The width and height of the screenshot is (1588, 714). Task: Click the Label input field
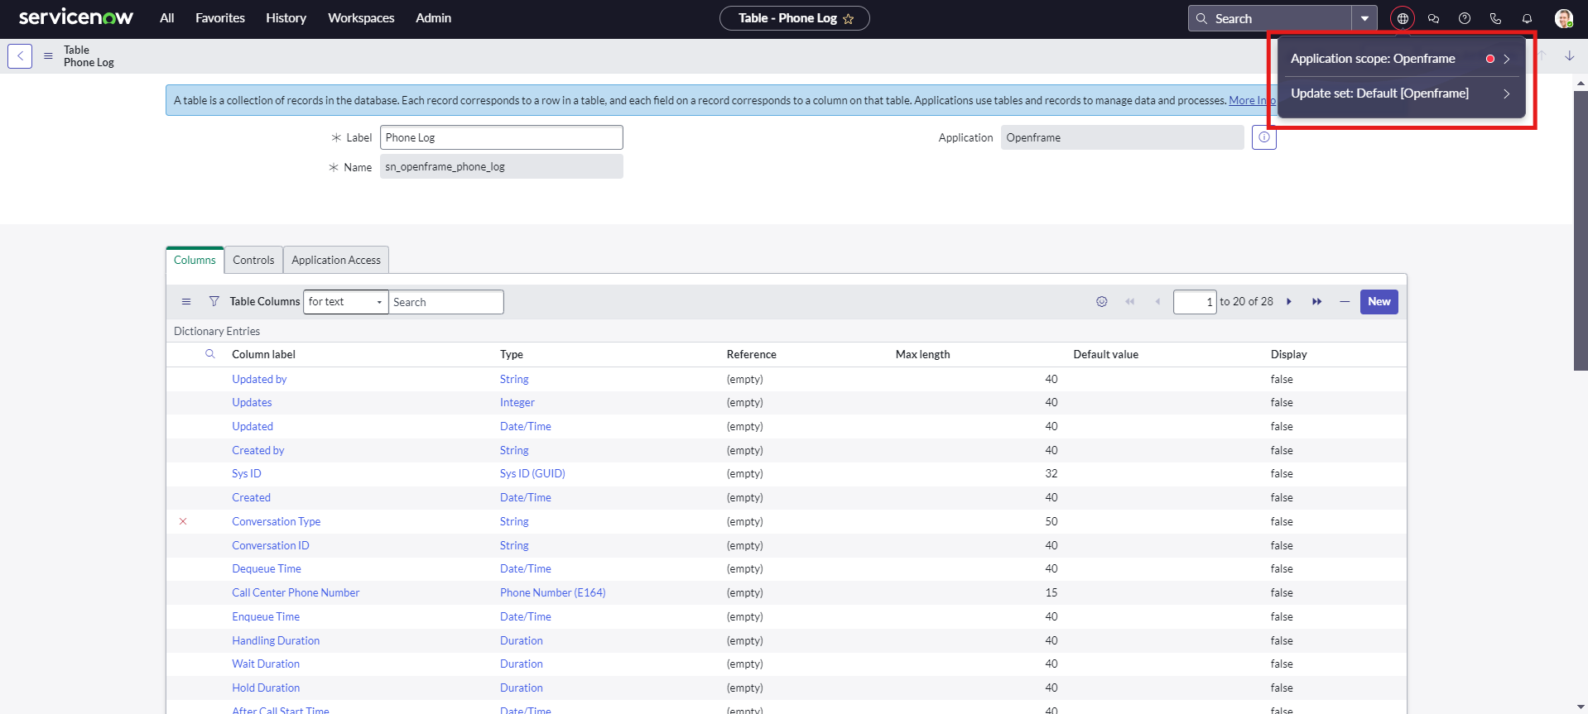[501, 137]
